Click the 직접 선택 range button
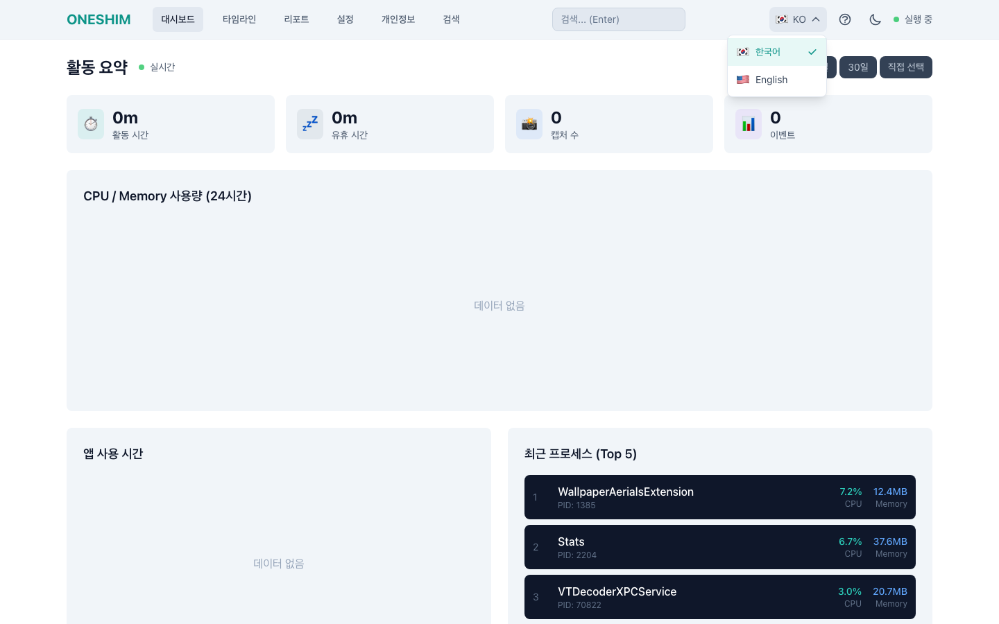 [905, 67]
